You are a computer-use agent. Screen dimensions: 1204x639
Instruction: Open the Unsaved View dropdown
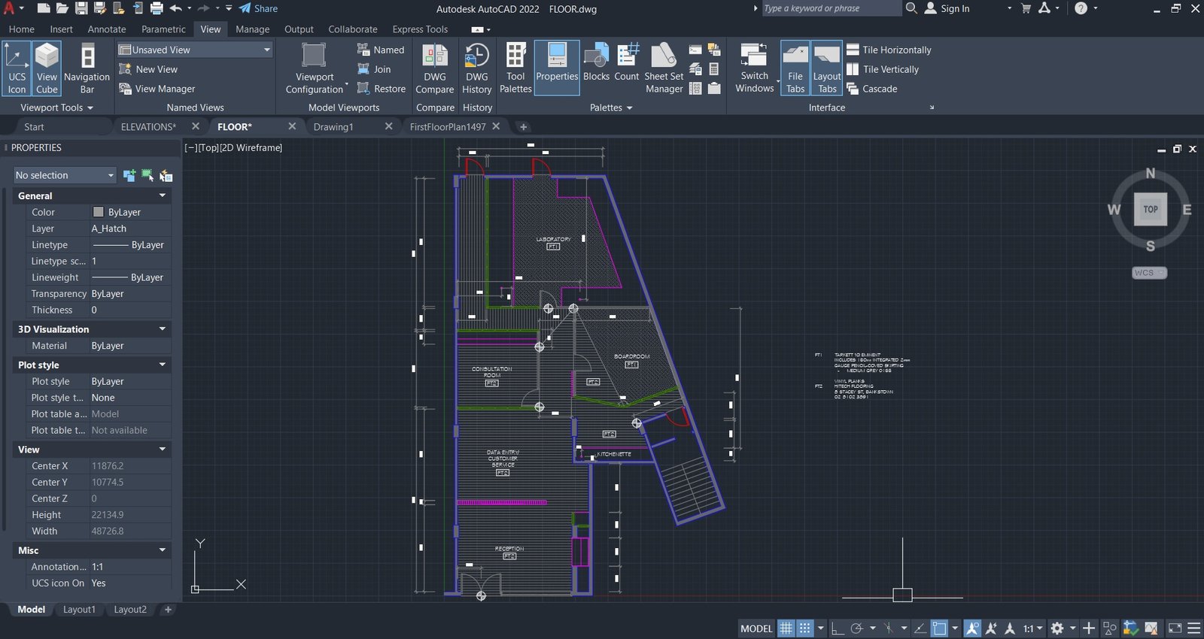point(194,50)
